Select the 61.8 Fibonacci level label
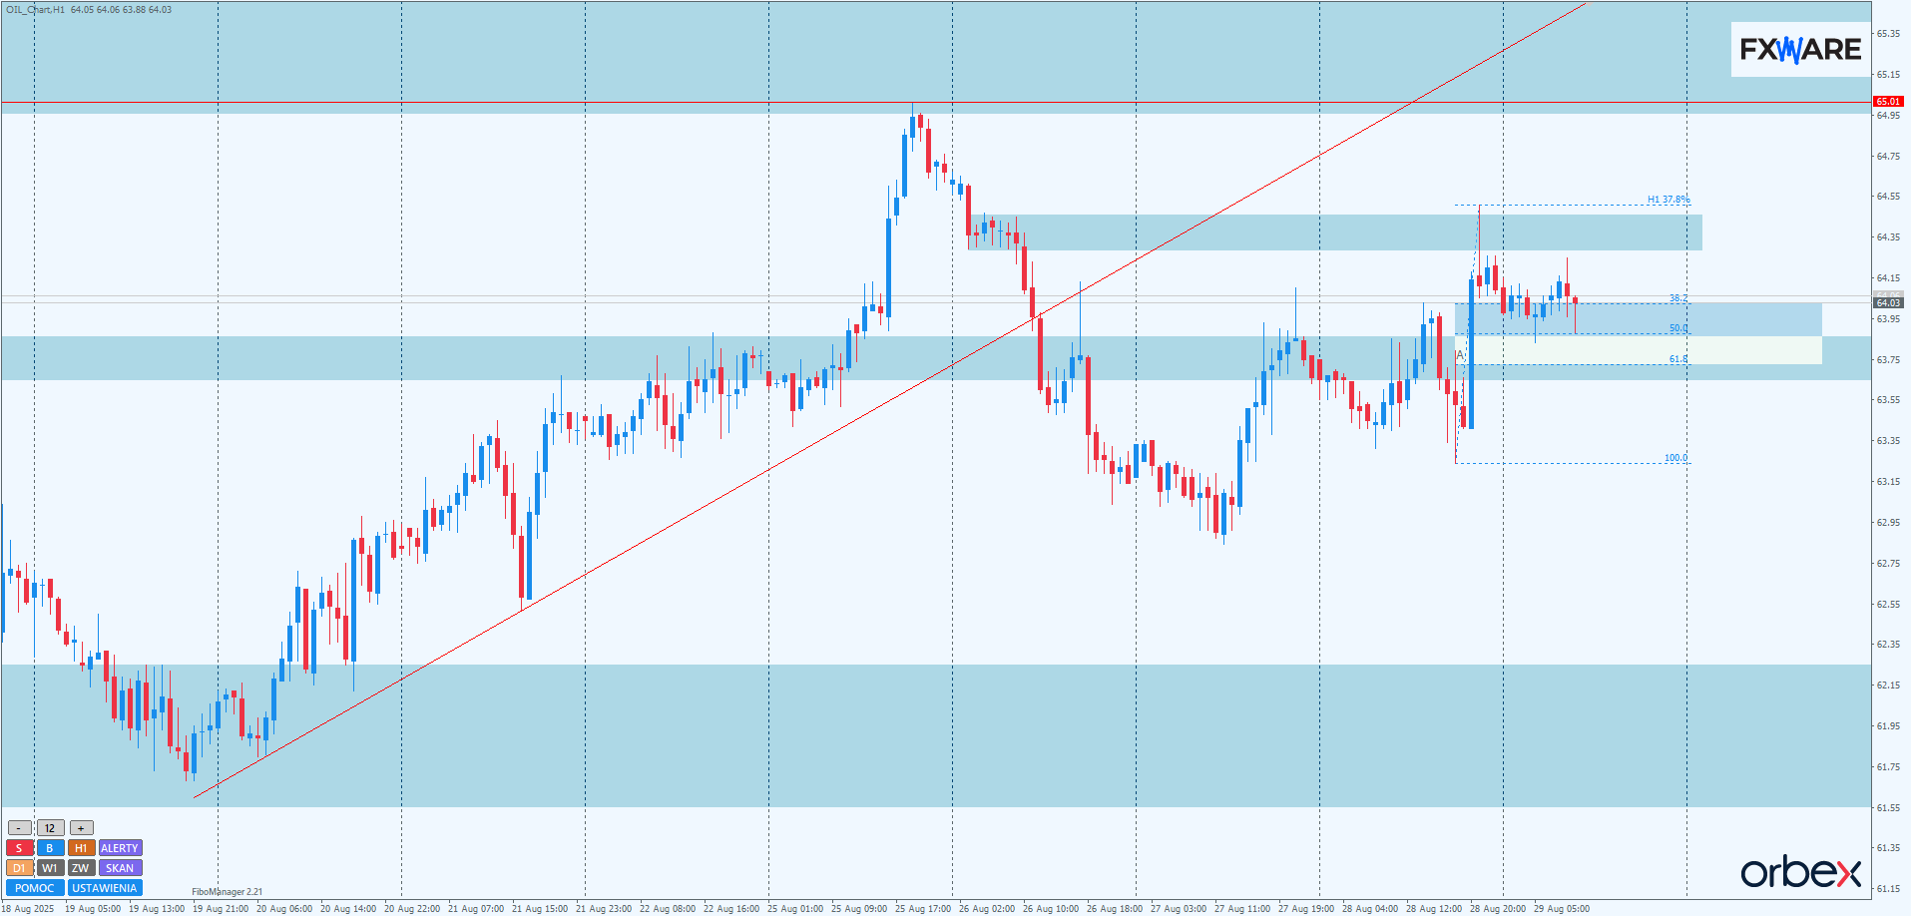 [x=1678, y=359]
